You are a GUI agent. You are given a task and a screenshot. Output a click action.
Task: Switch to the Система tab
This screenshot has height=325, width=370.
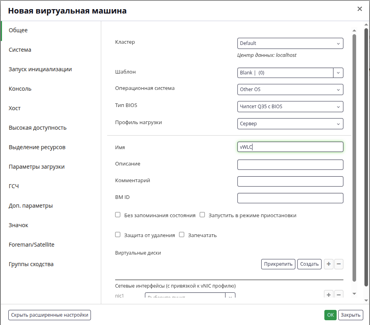(x=20, y=50)
